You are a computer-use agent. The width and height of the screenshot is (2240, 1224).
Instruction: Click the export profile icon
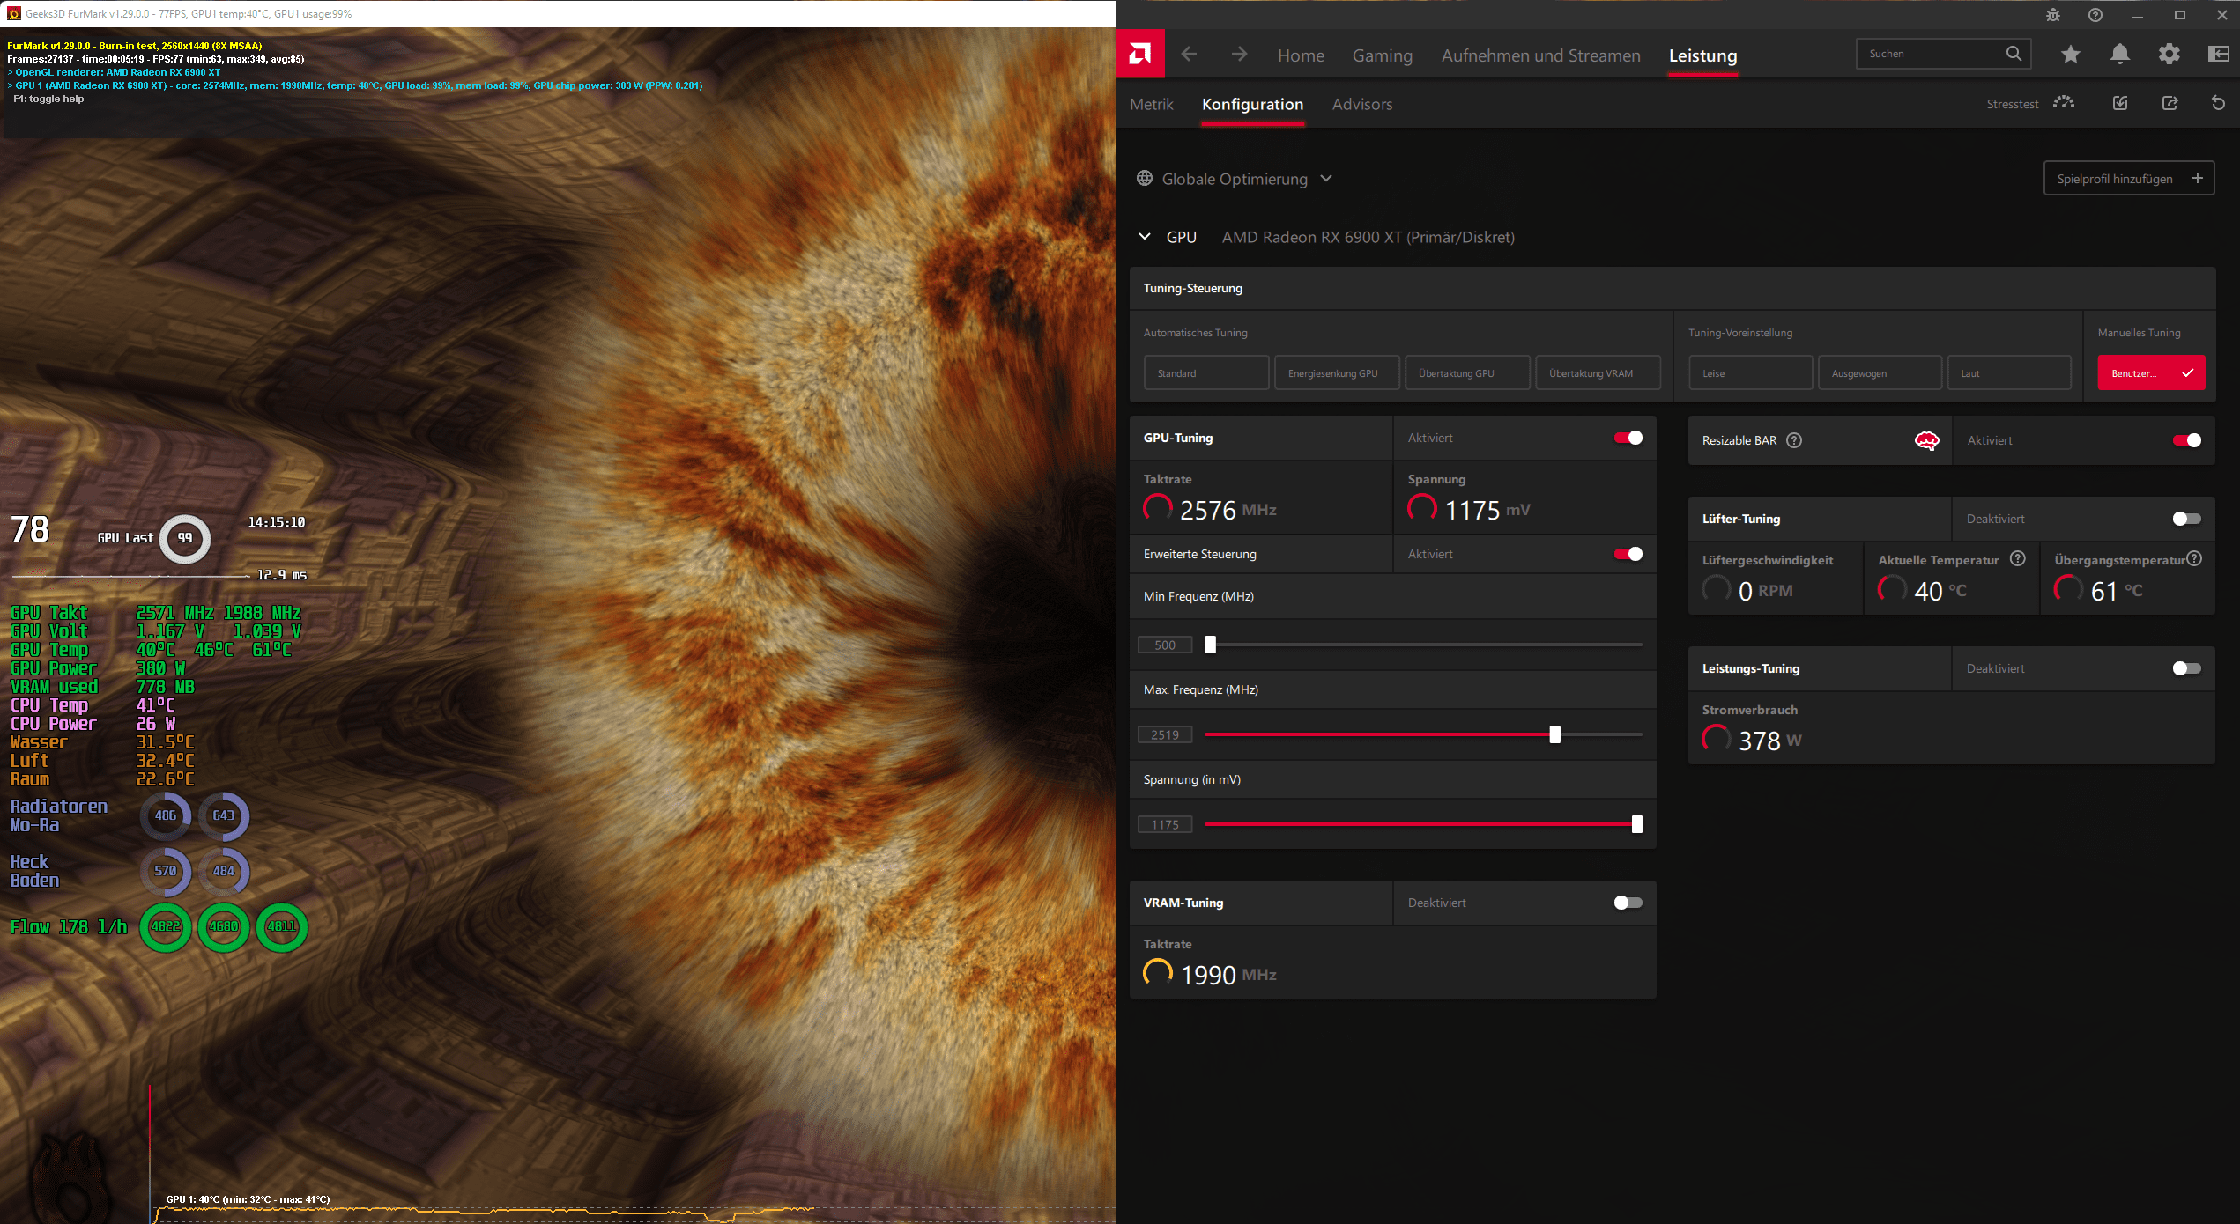(x=2170, y=103)
